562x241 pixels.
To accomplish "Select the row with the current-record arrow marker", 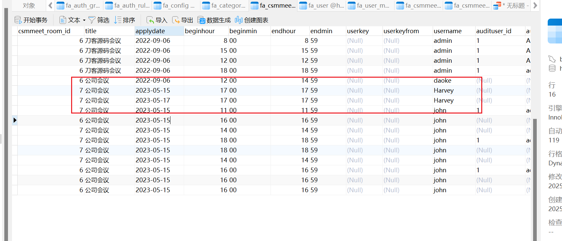I will (15, 120).
